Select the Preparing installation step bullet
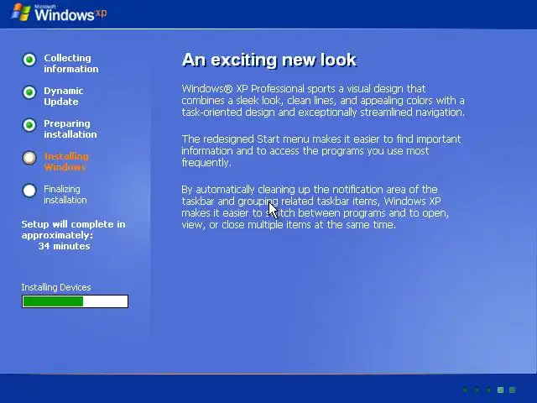 pyautogui.click(x=29, y=125)
